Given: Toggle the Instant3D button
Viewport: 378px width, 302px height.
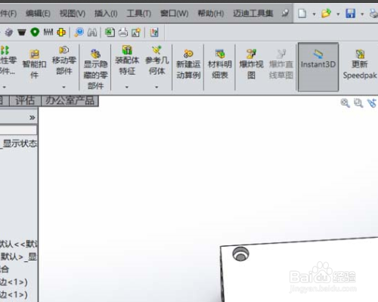Looking at the screenshot, I should [318, 66].
